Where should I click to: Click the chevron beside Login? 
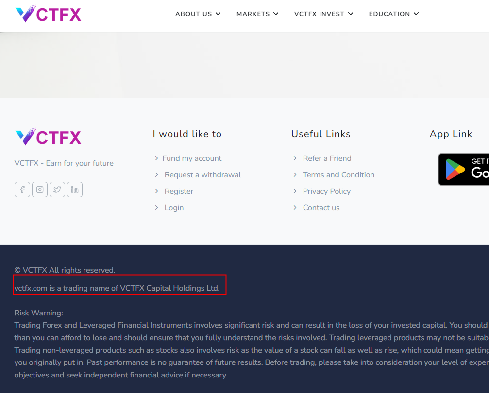pos(156,208)
